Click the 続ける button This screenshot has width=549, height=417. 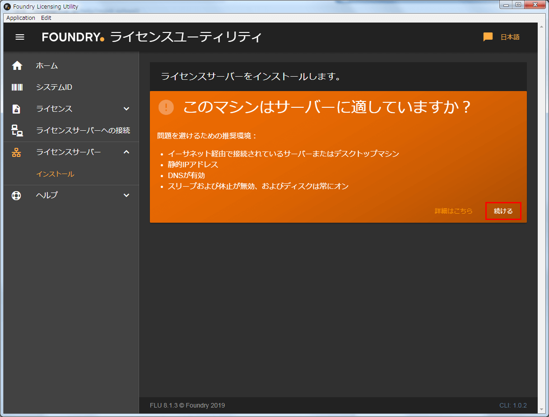(x=503, y=211)
